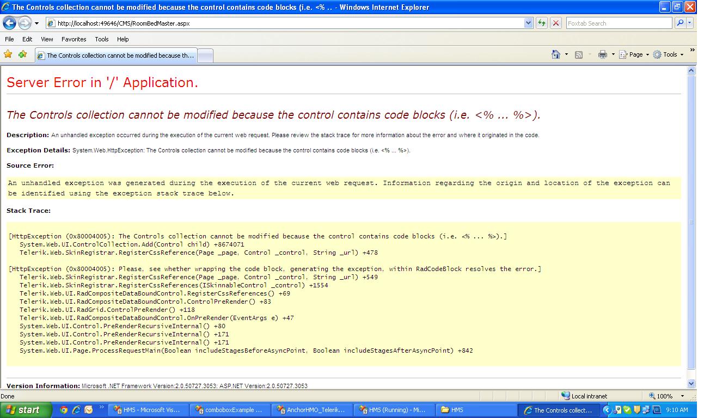Click the 'Description:' label
This screenshot has width=710, height=418.
tap(28, 135)
